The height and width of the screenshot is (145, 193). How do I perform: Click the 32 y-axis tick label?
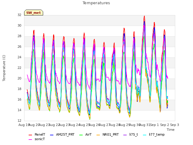(x=19, y=15)
